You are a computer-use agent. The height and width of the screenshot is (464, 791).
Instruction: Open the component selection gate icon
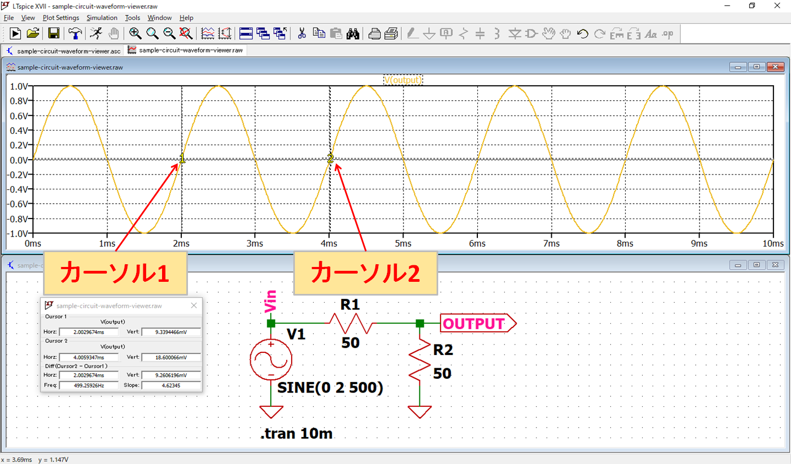pos(530,34)
